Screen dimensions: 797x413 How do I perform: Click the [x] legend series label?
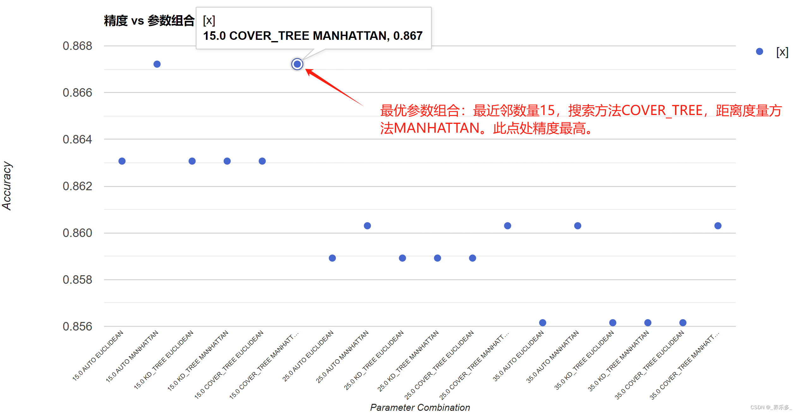pos(782,52)
